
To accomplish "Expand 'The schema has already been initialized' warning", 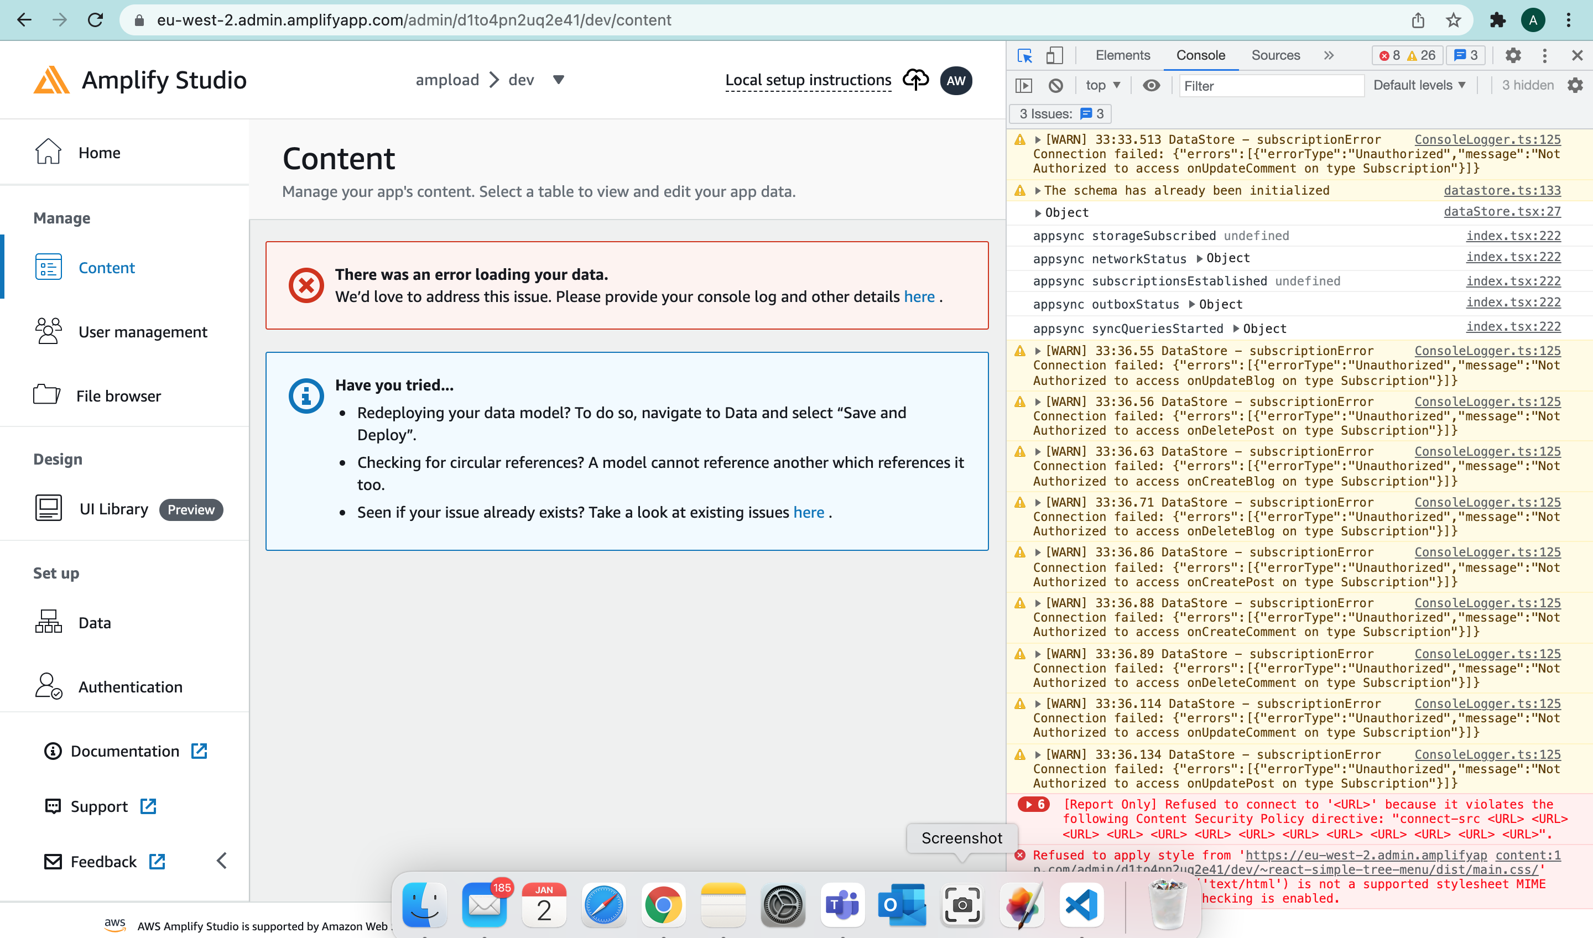I will point(1037,190).
